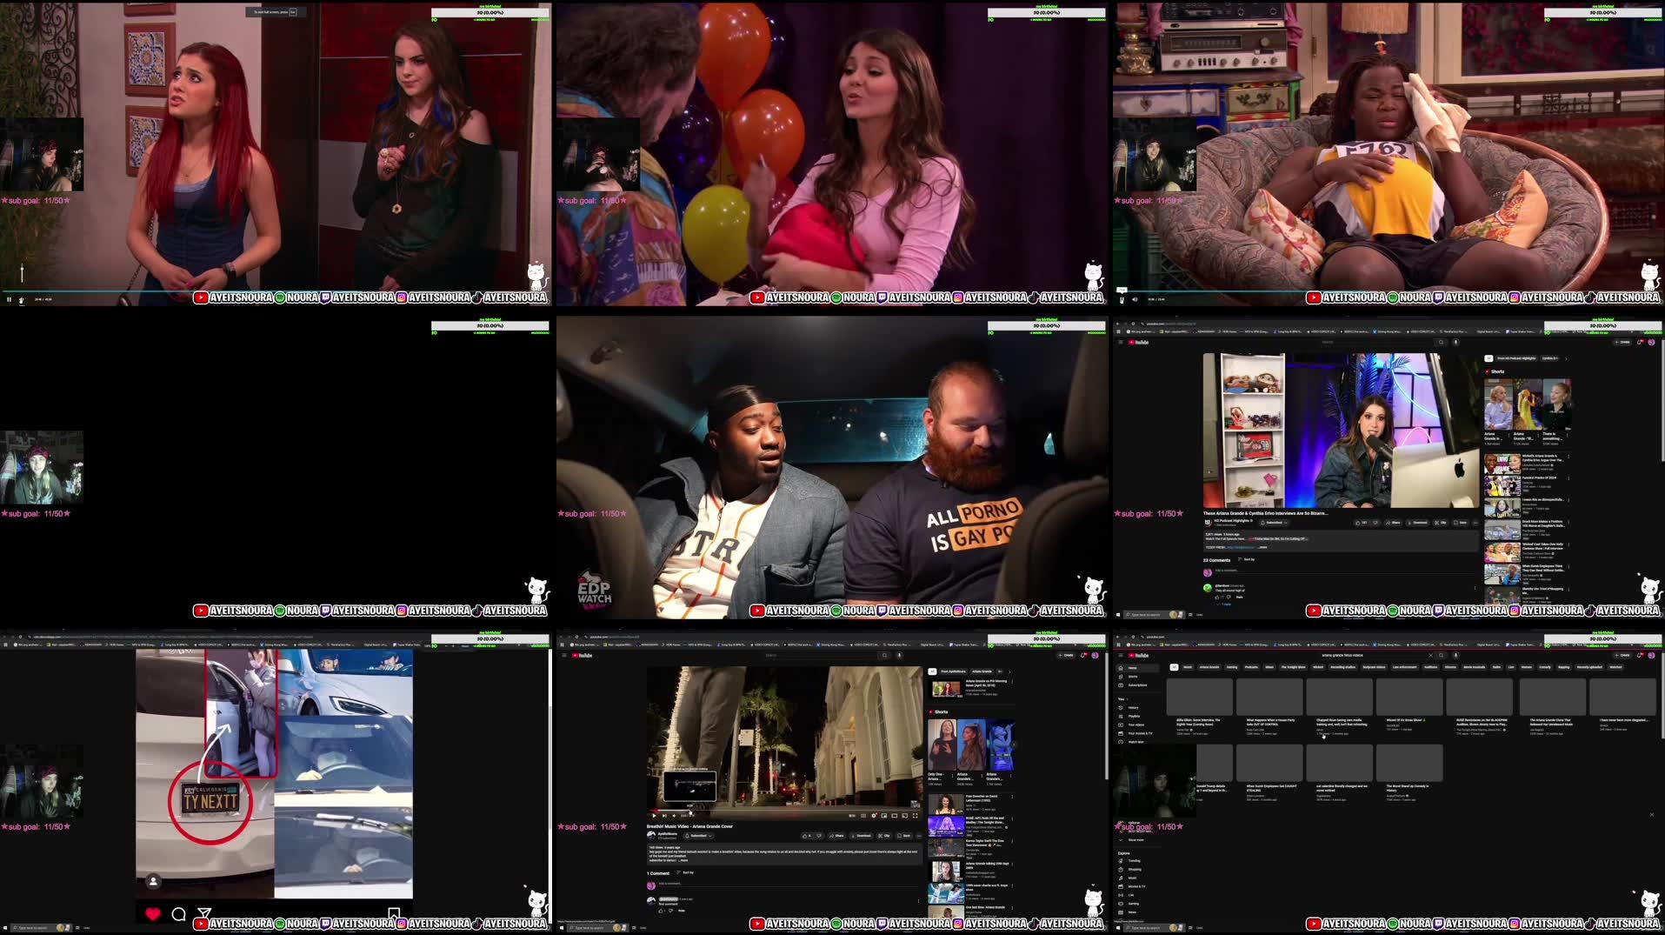The image size is (1665, 935).
Task: Open the hamburger guide menu on YouTube home page
Action: (x=1121, y=655)
